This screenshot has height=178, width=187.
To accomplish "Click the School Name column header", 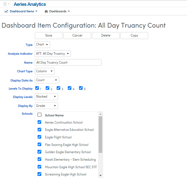I will click(x=54, y=115).
